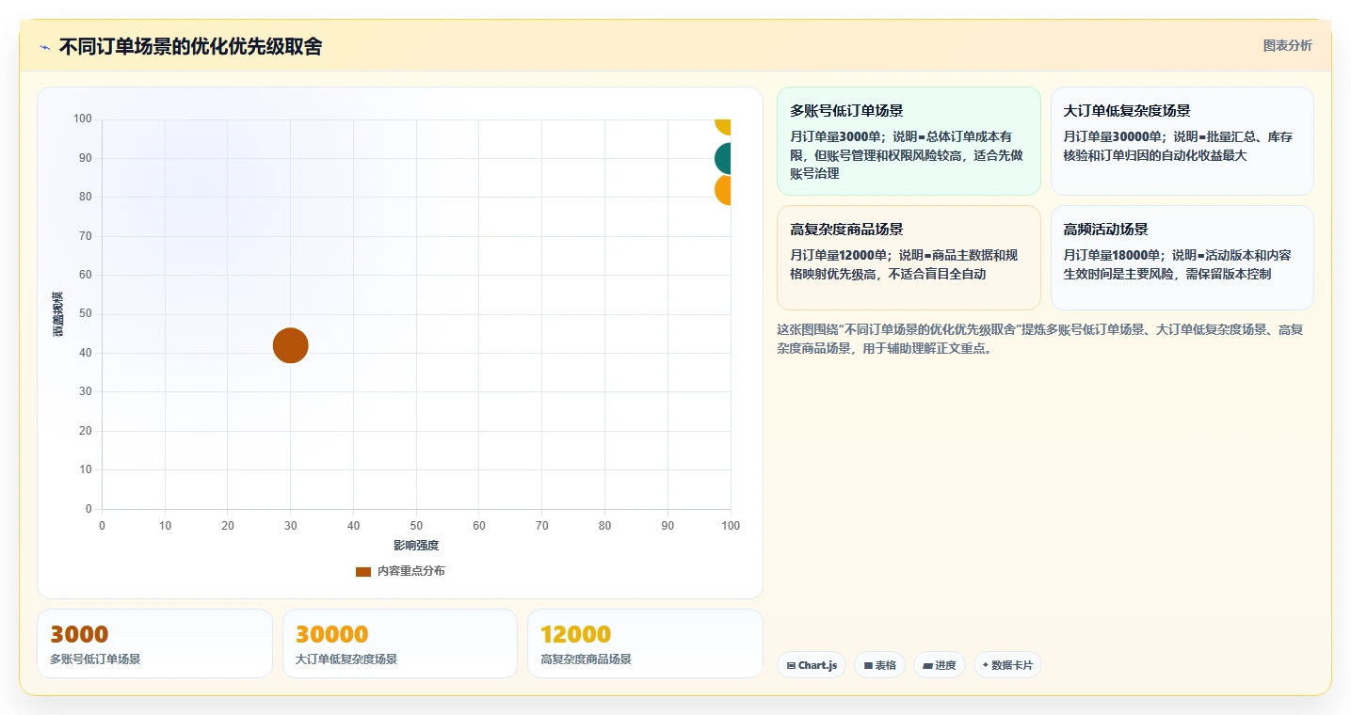Click the 30000 stat value

[x=332, y=634]
